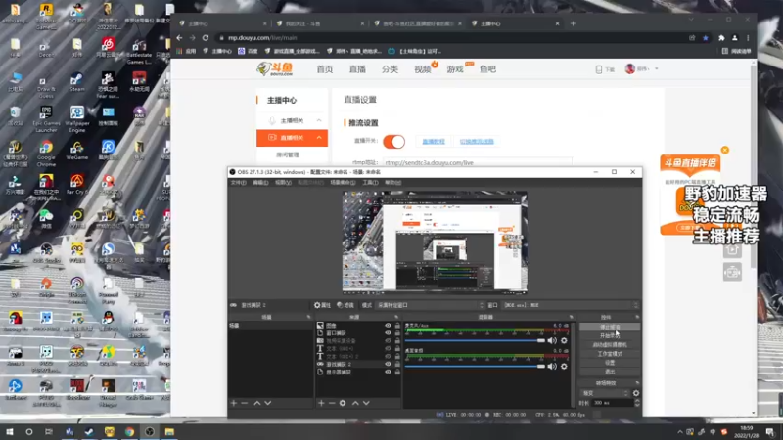The image size is (783, 440).
Task: Show the 文本 (GDI+) 2 source via eye icon
Action: pyautogui.click(x=388, y=356)
